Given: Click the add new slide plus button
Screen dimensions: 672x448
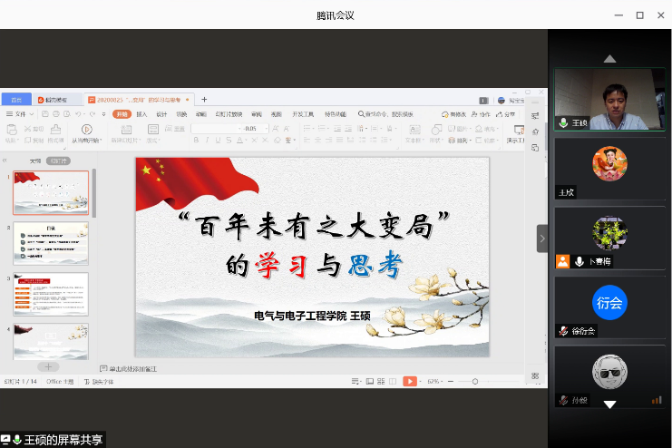Looking at the screenshot, I should (47, 366).
